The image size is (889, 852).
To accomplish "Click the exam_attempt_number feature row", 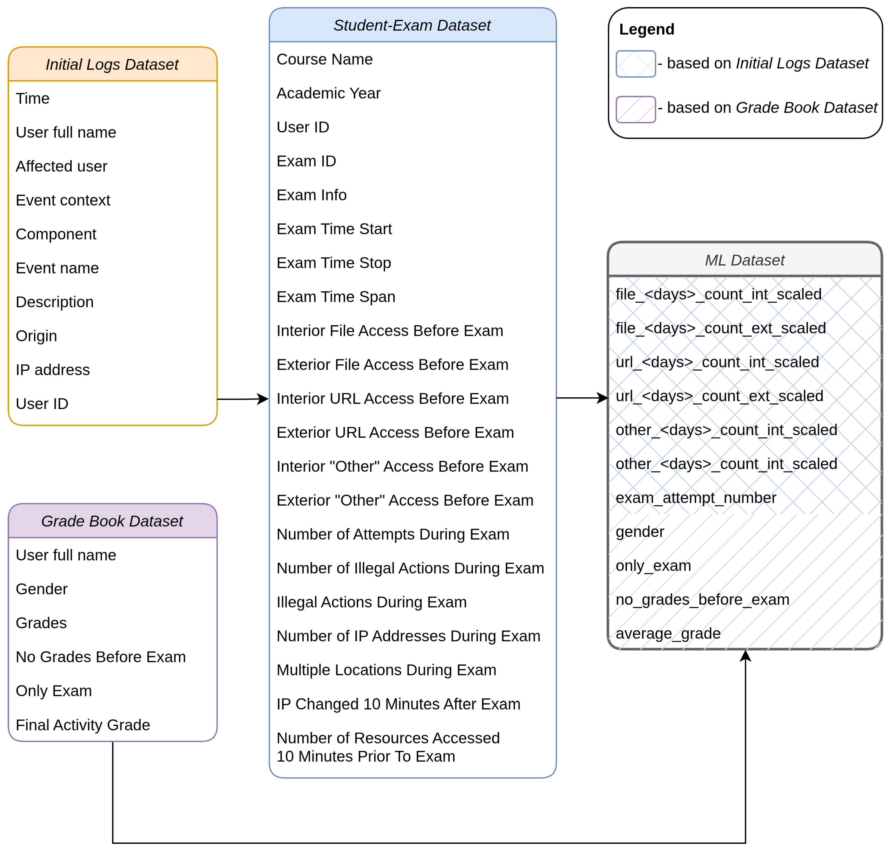I will click(x=695, y=498).
